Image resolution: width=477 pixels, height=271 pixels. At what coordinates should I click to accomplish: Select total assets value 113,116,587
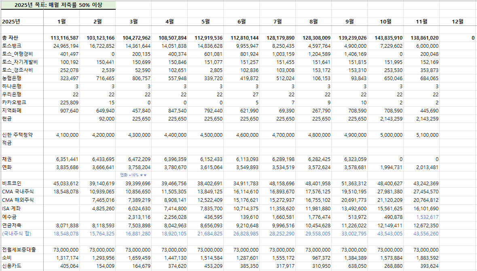(x=64, y=38)
